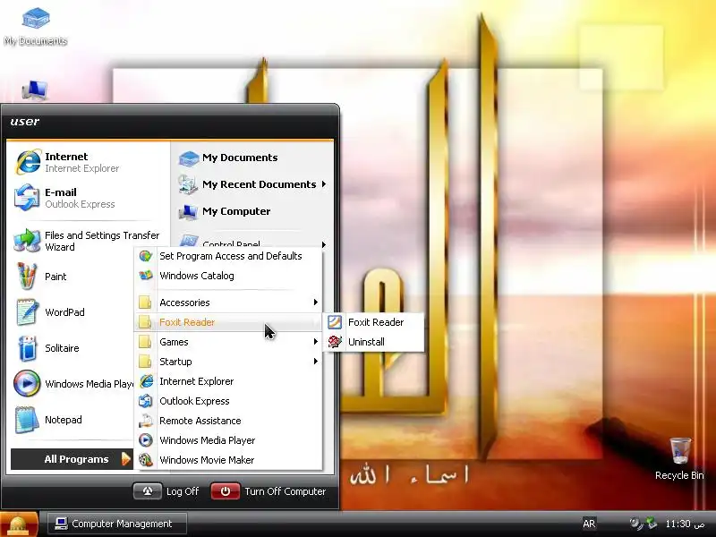Expand the Control Panel submenu arrow
716x537 pixels.
coord(324,244)
